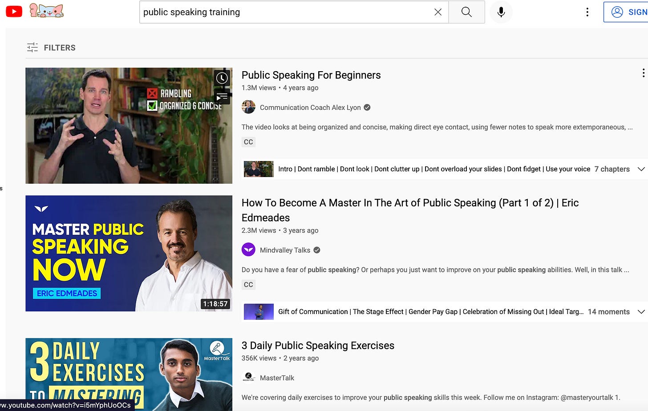Image resolution: width=648 pixels, height=411 pixels.
Task: Open the key moments preview thumbnail Gift of Communication
Action: [259, 312]
